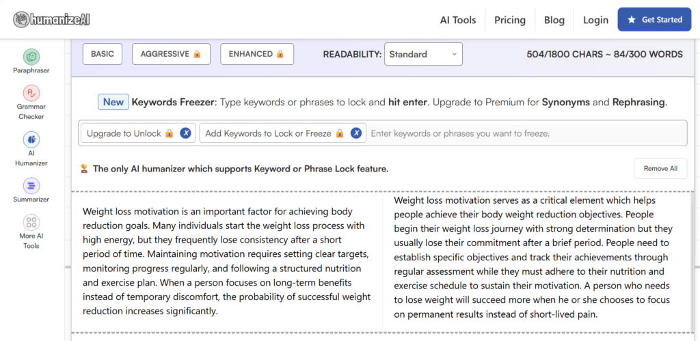700x341 pixels.
Task: Open the Summarizer tool icon
Action: pyautogui.click(x=31, y=185)
